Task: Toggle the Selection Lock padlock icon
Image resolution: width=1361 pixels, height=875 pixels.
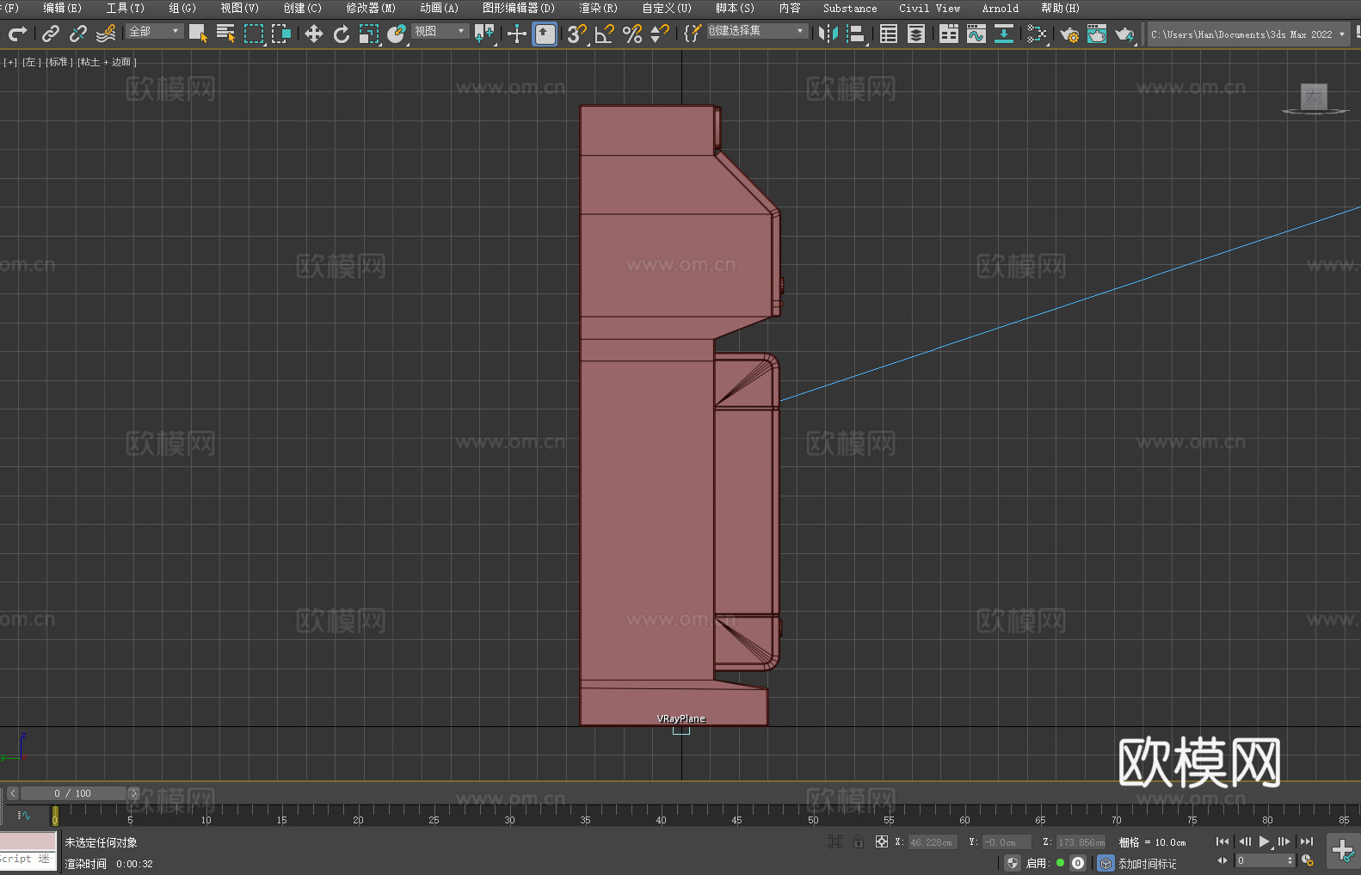Action: tap(859, 841)
